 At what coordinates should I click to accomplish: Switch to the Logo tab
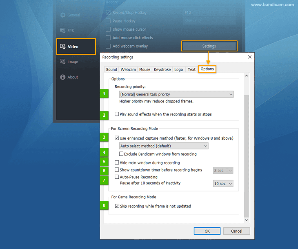point(179,69)
